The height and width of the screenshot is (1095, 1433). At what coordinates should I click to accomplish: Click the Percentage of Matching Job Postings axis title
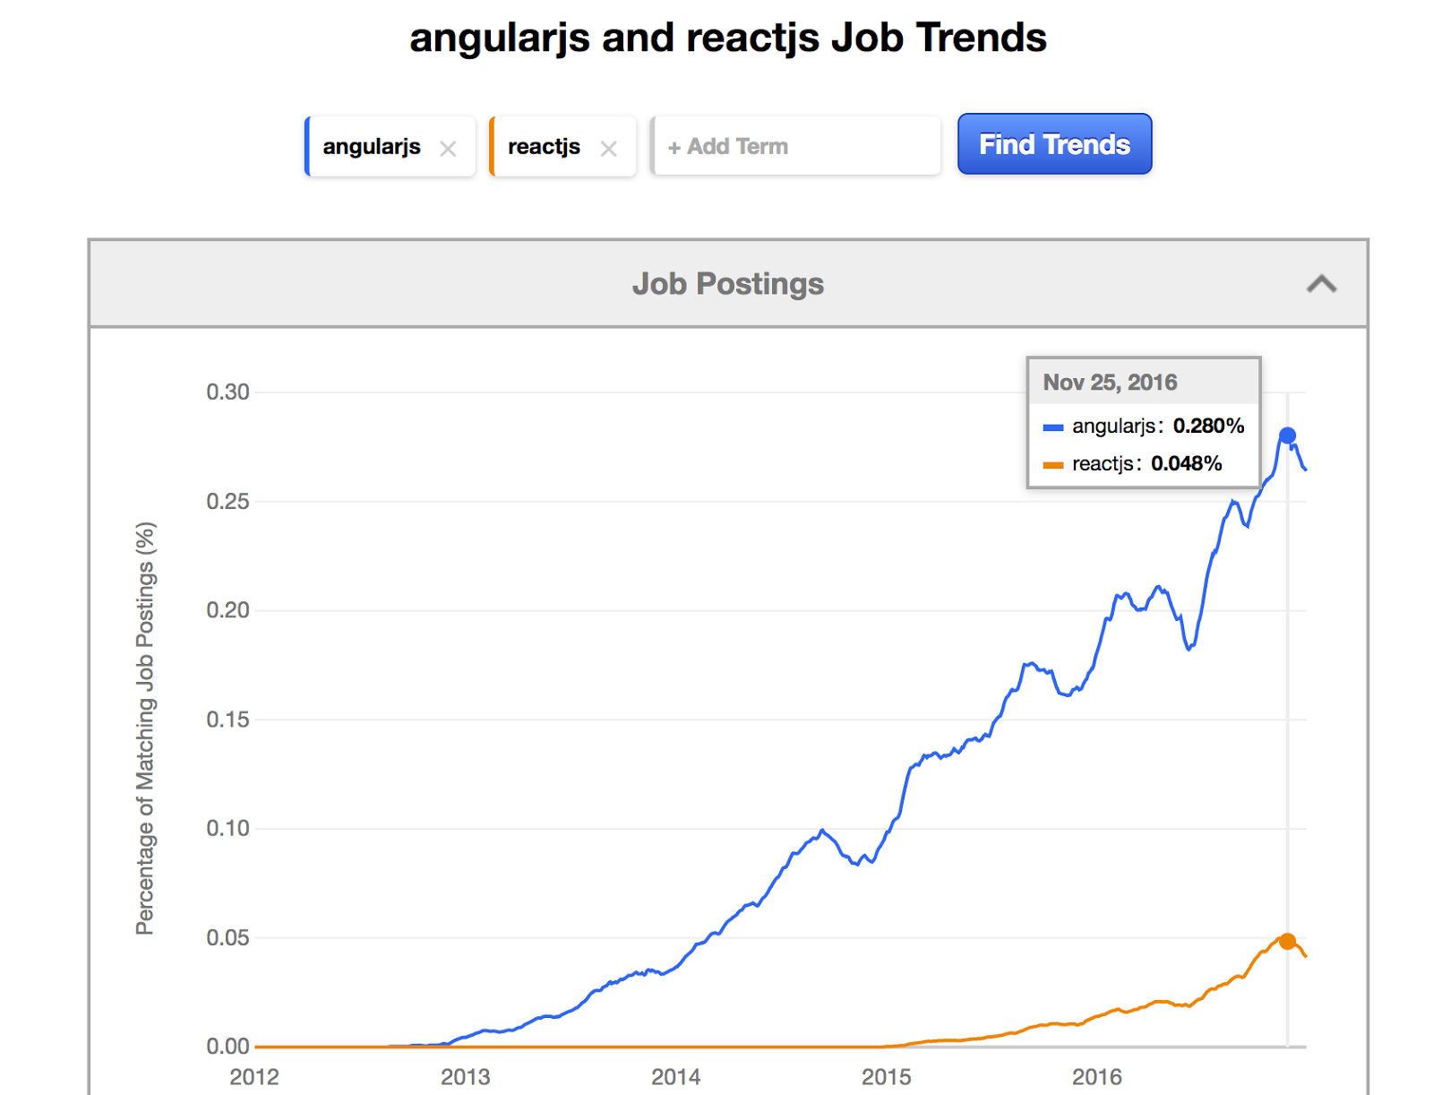tap(145, 728)
